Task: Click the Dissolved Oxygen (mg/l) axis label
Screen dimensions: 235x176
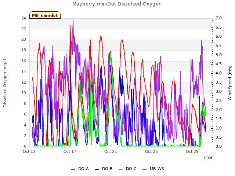Action: tap(5, 83)
